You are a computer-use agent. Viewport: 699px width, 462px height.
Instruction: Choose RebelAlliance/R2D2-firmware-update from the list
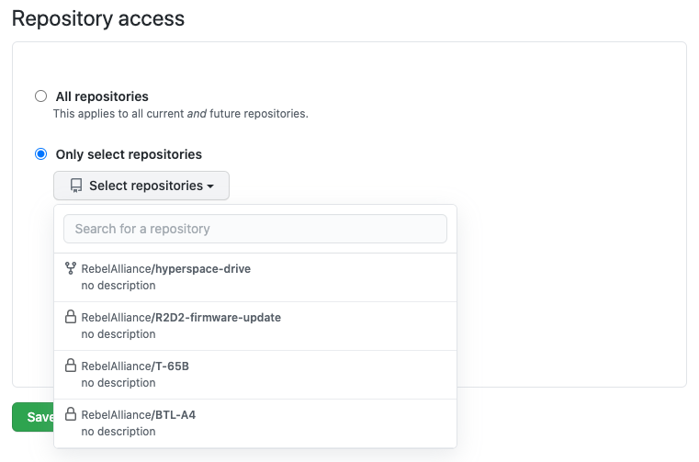[x=181, y=318]
